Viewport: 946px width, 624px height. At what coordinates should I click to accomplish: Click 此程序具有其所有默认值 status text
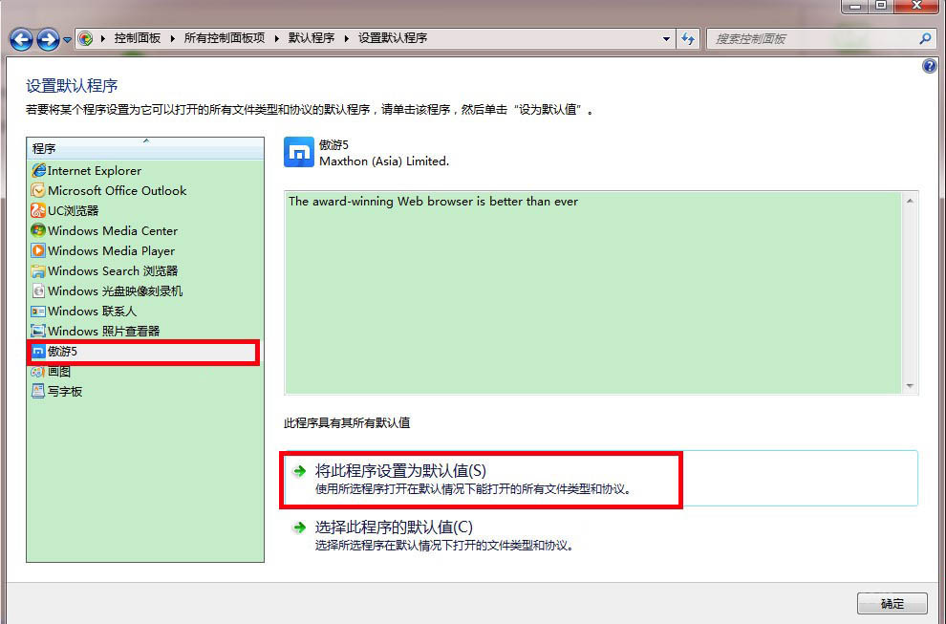point(347,423)
